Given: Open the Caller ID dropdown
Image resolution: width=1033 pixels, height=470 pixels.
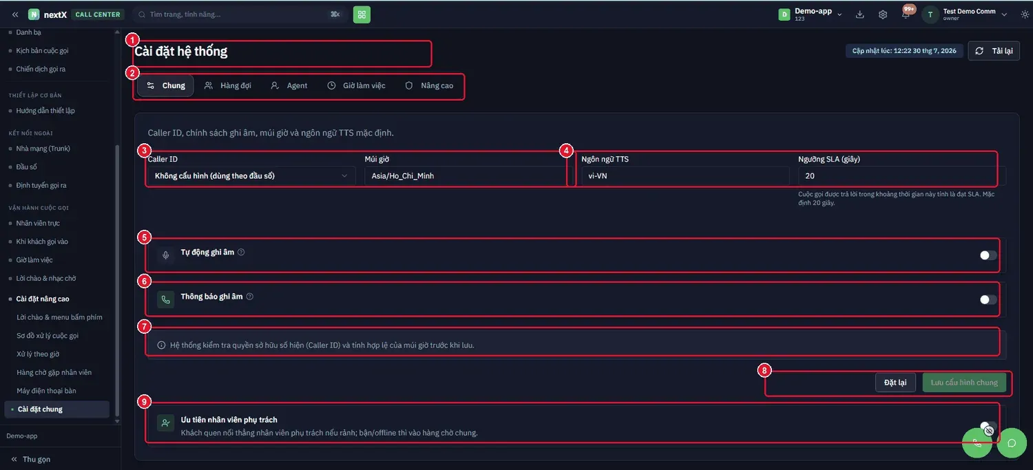Looking at the screenshot, I should pos(251,175).
